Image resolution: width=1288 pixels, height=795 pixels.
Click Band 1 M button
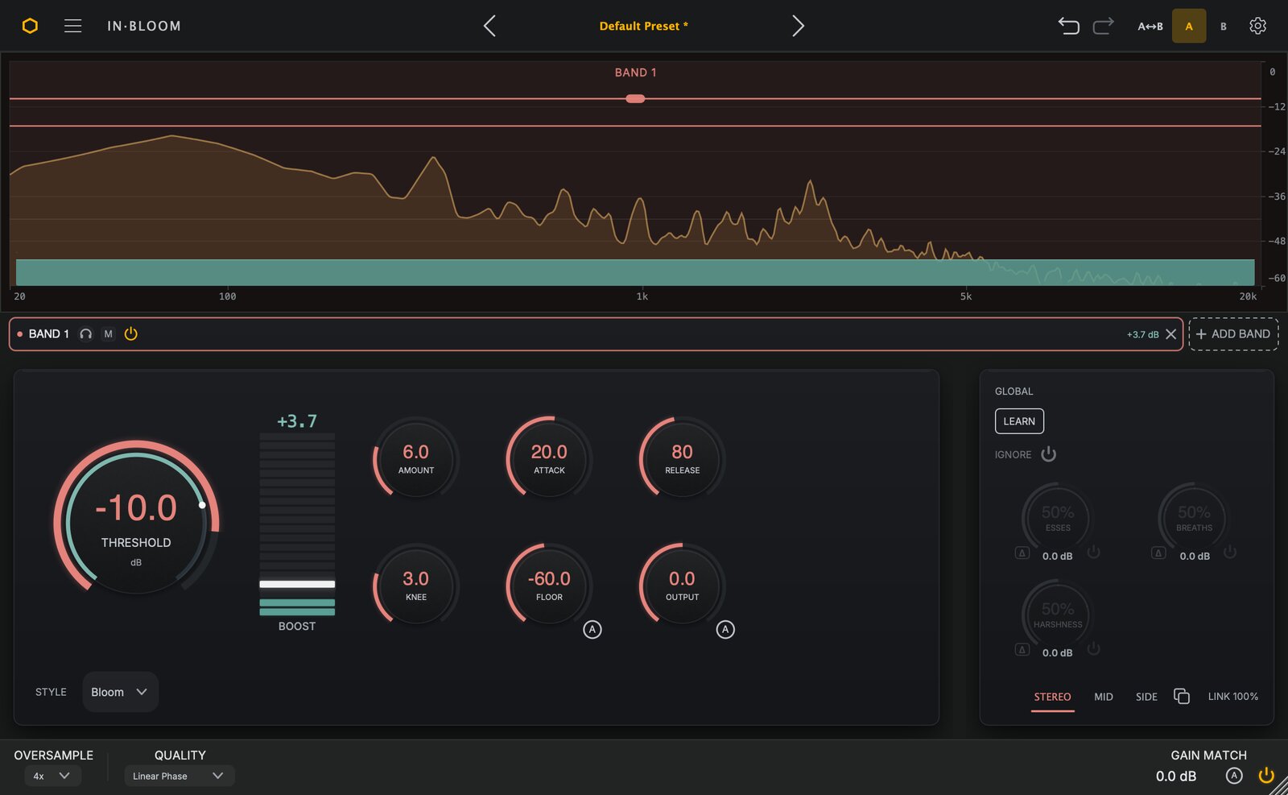click(108, 334)
